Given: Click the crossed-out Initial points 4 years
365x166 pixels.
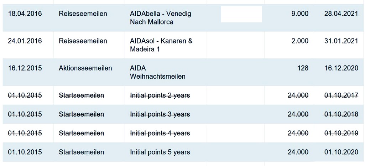Looking at the screenshot, I should click(160, 133).
